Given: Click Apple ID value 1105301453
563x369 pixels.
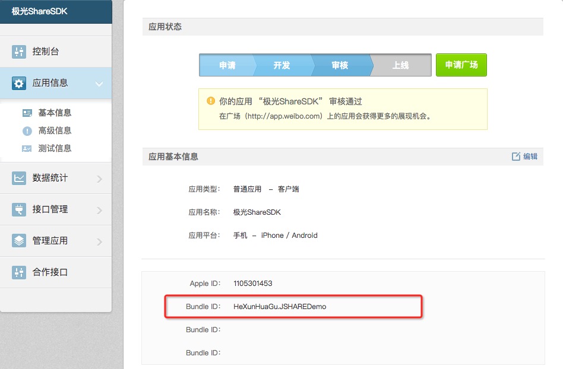Looking at the screenshot, I should pyautogui.click(x=253, y=284).
